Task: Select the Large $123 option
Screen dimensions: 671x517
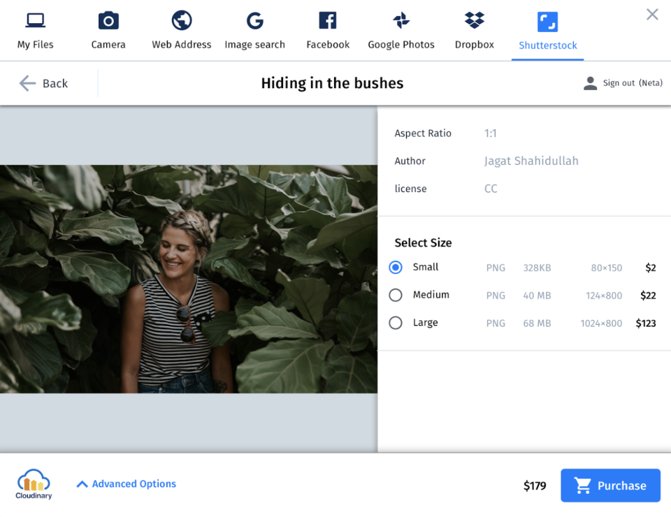Action: tap(396, 323)
